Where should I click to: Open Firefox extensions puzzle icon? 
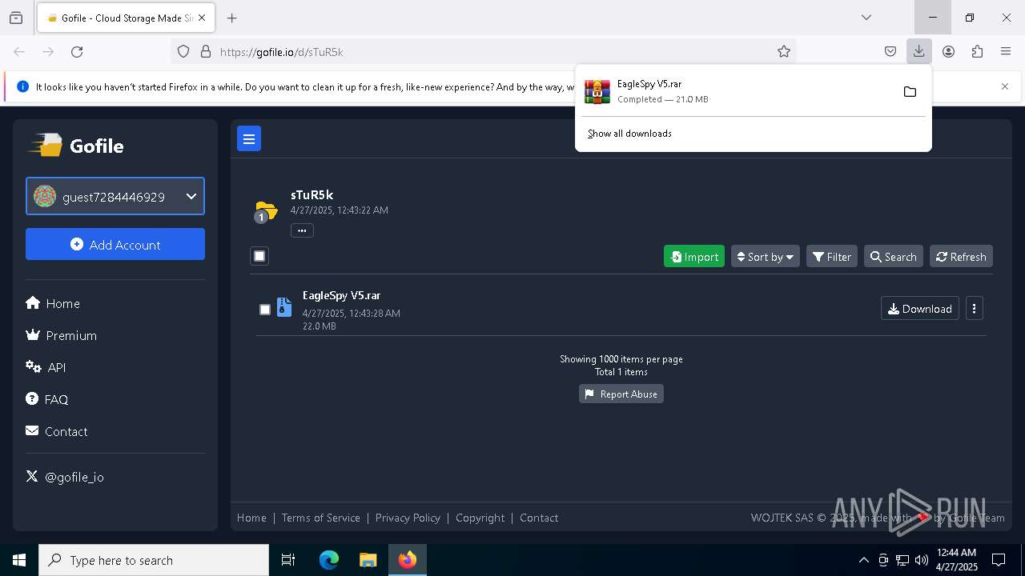977,51
